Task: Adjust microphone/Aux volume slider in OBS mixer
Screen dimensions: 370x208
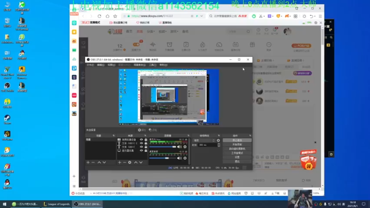Action: (x=163, y=147)
